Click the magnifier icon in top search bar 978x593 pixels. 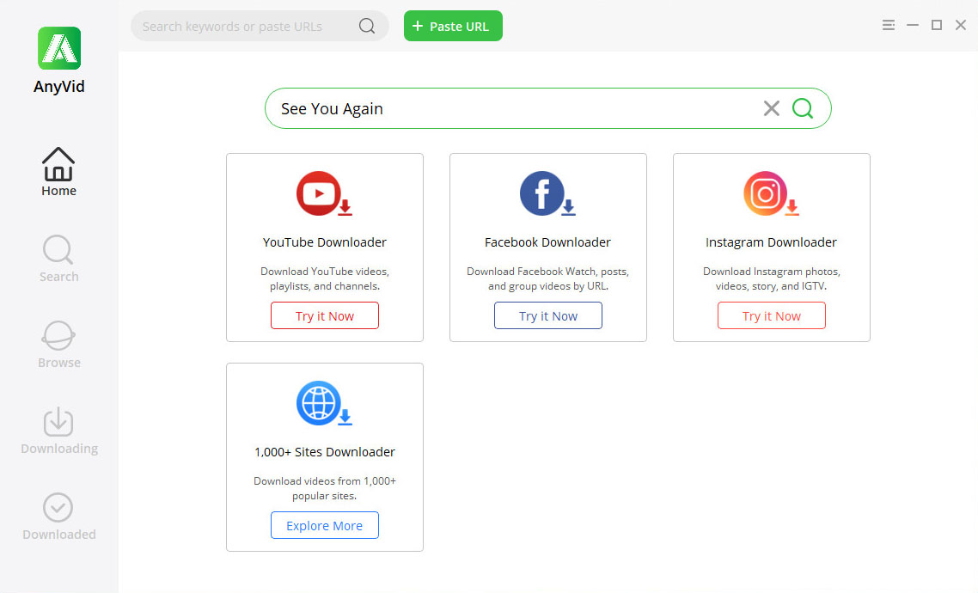coord(367,26)
